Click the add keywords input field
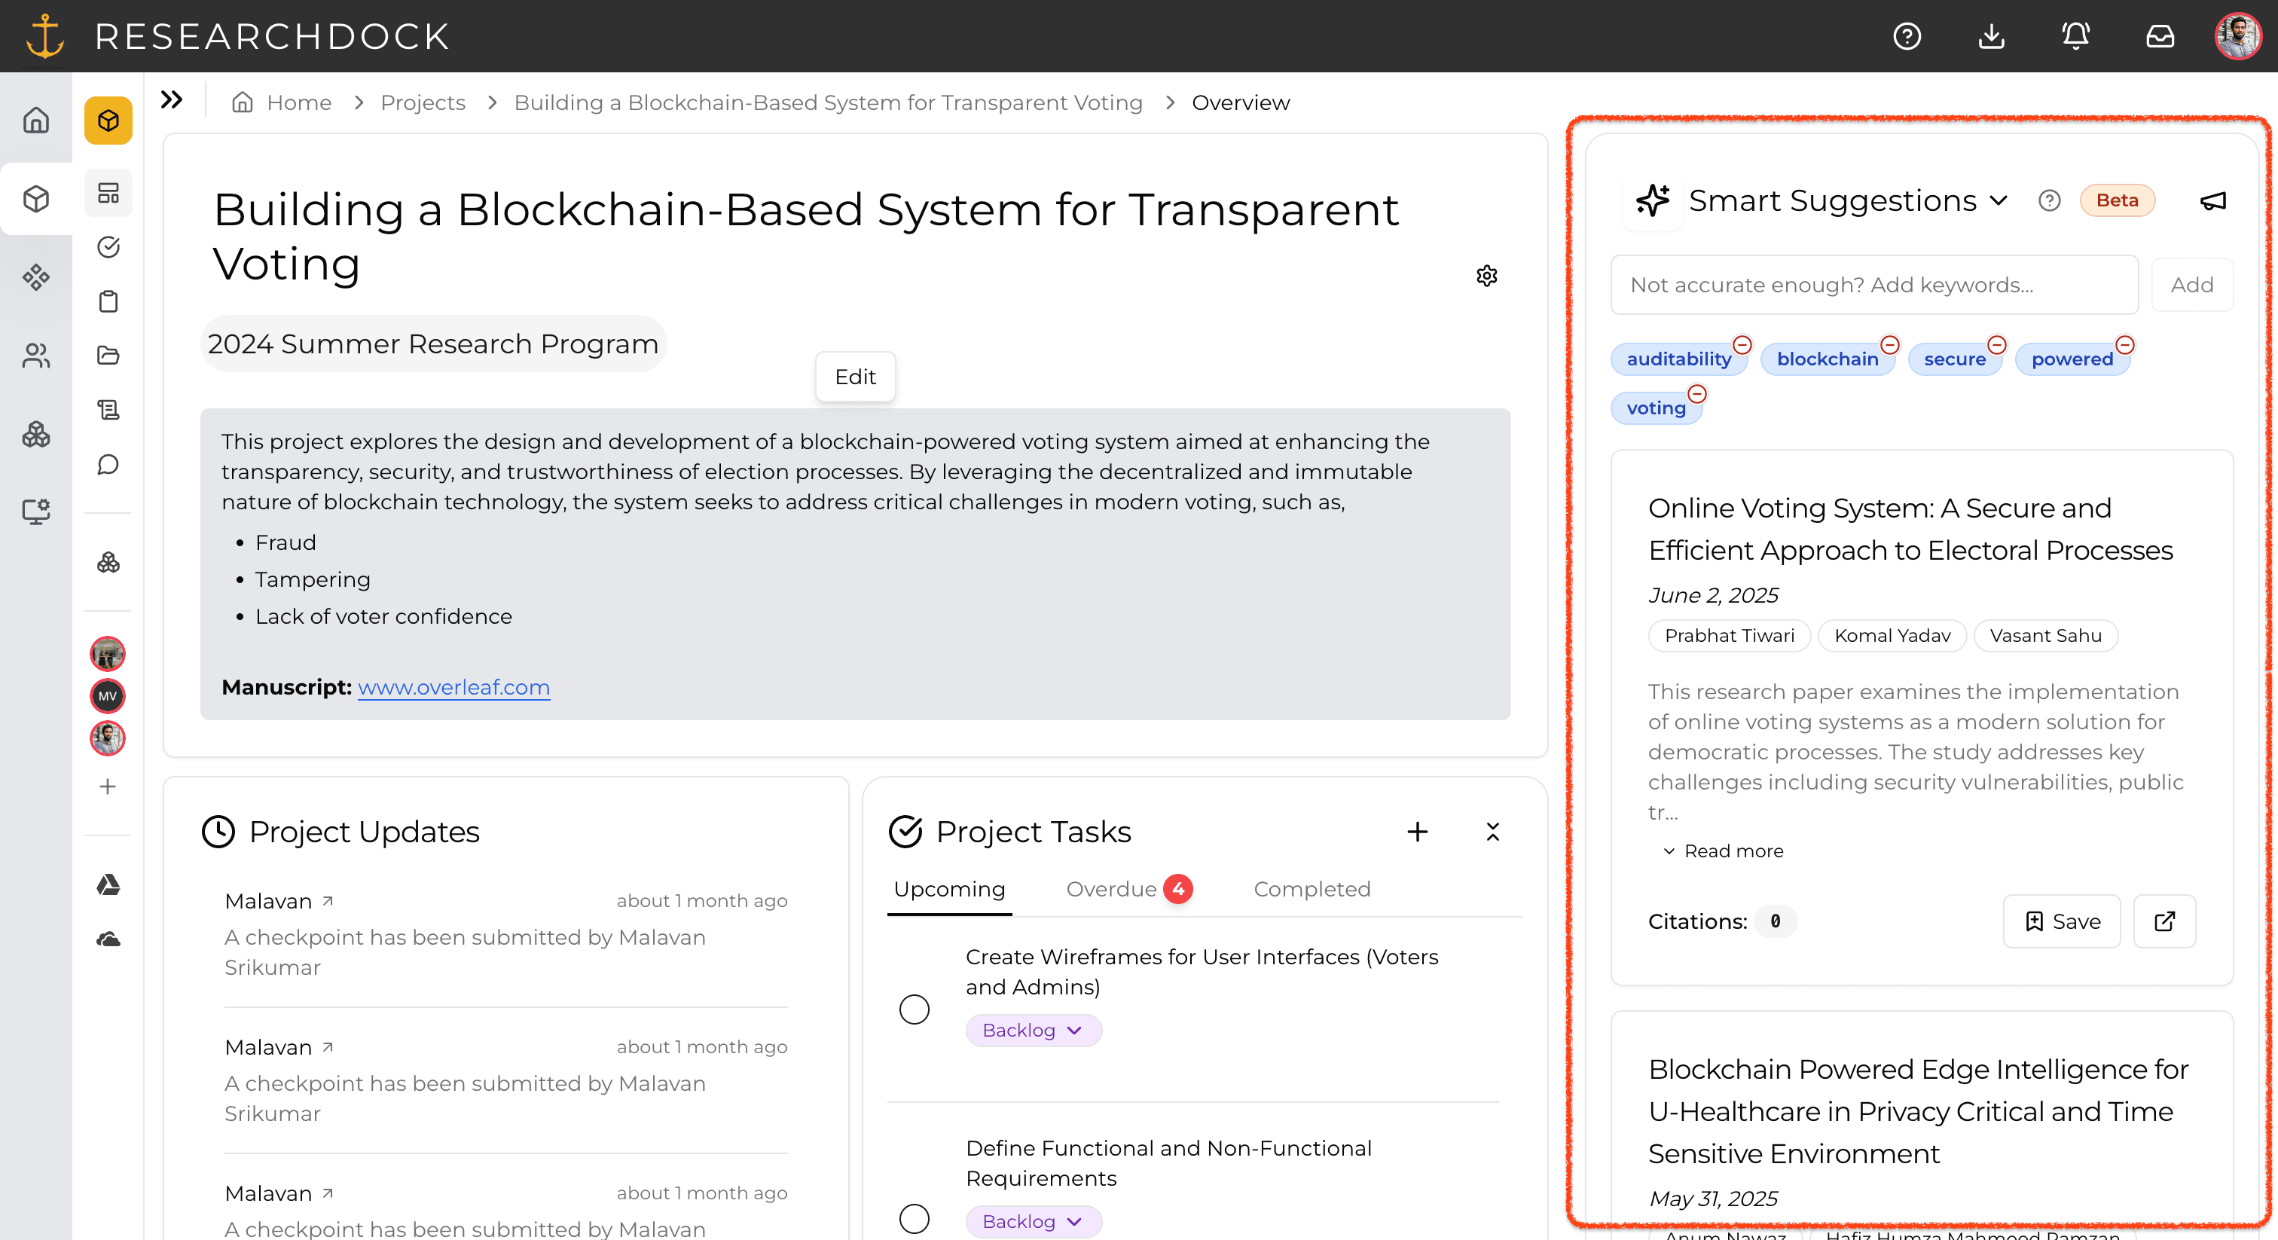Viewport: 2278px width, 1240px height. tap(1874, 285)
